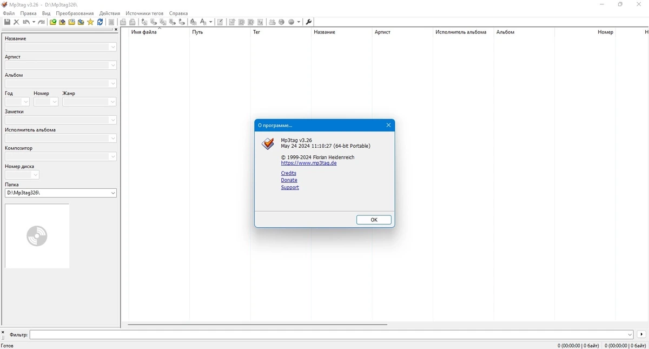
Task: Click the file list horizontal scrollbar
Action: [257, 325]
